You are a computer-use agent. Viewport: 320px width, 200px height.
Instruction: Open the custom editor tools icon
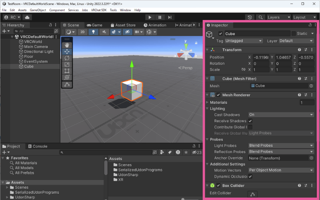67,84
